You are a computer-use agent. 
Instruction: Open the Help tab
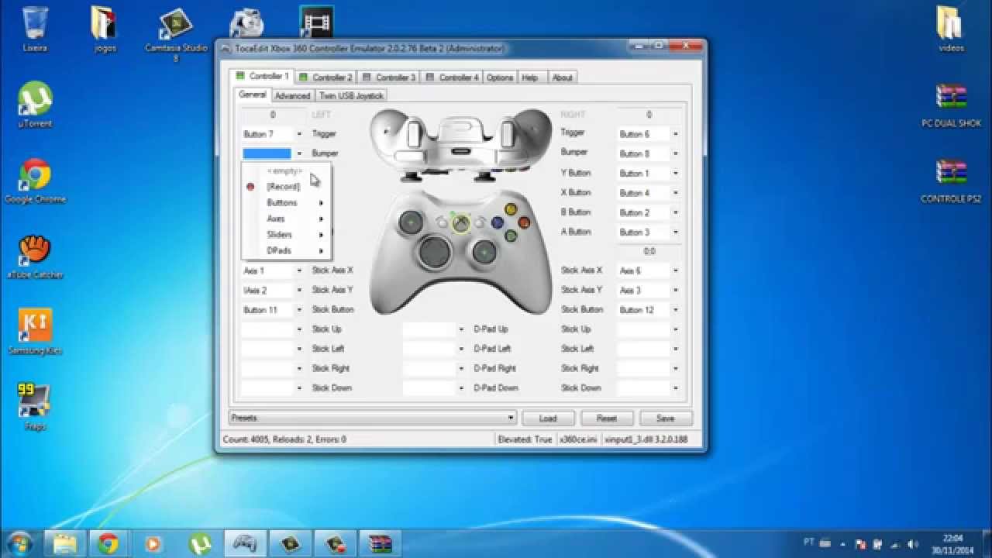(530, 77)
